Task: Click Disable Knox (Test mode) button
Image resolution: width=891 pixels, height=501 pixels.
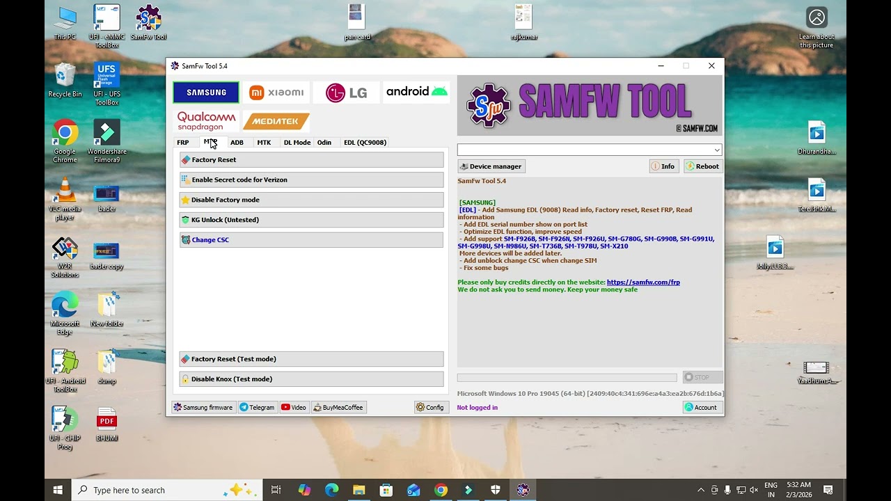Action: click(311, 379)
